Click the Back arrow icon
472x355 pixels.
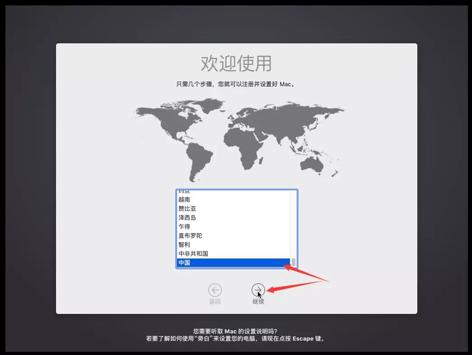point(215,290)
